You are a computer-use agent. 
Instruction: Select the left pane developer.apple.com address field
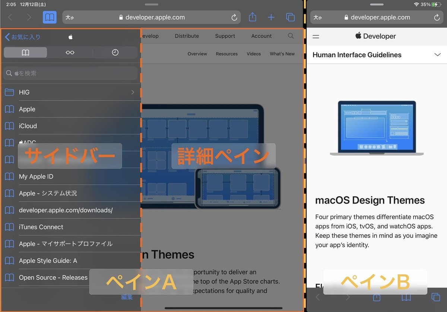tap(152, 17)
